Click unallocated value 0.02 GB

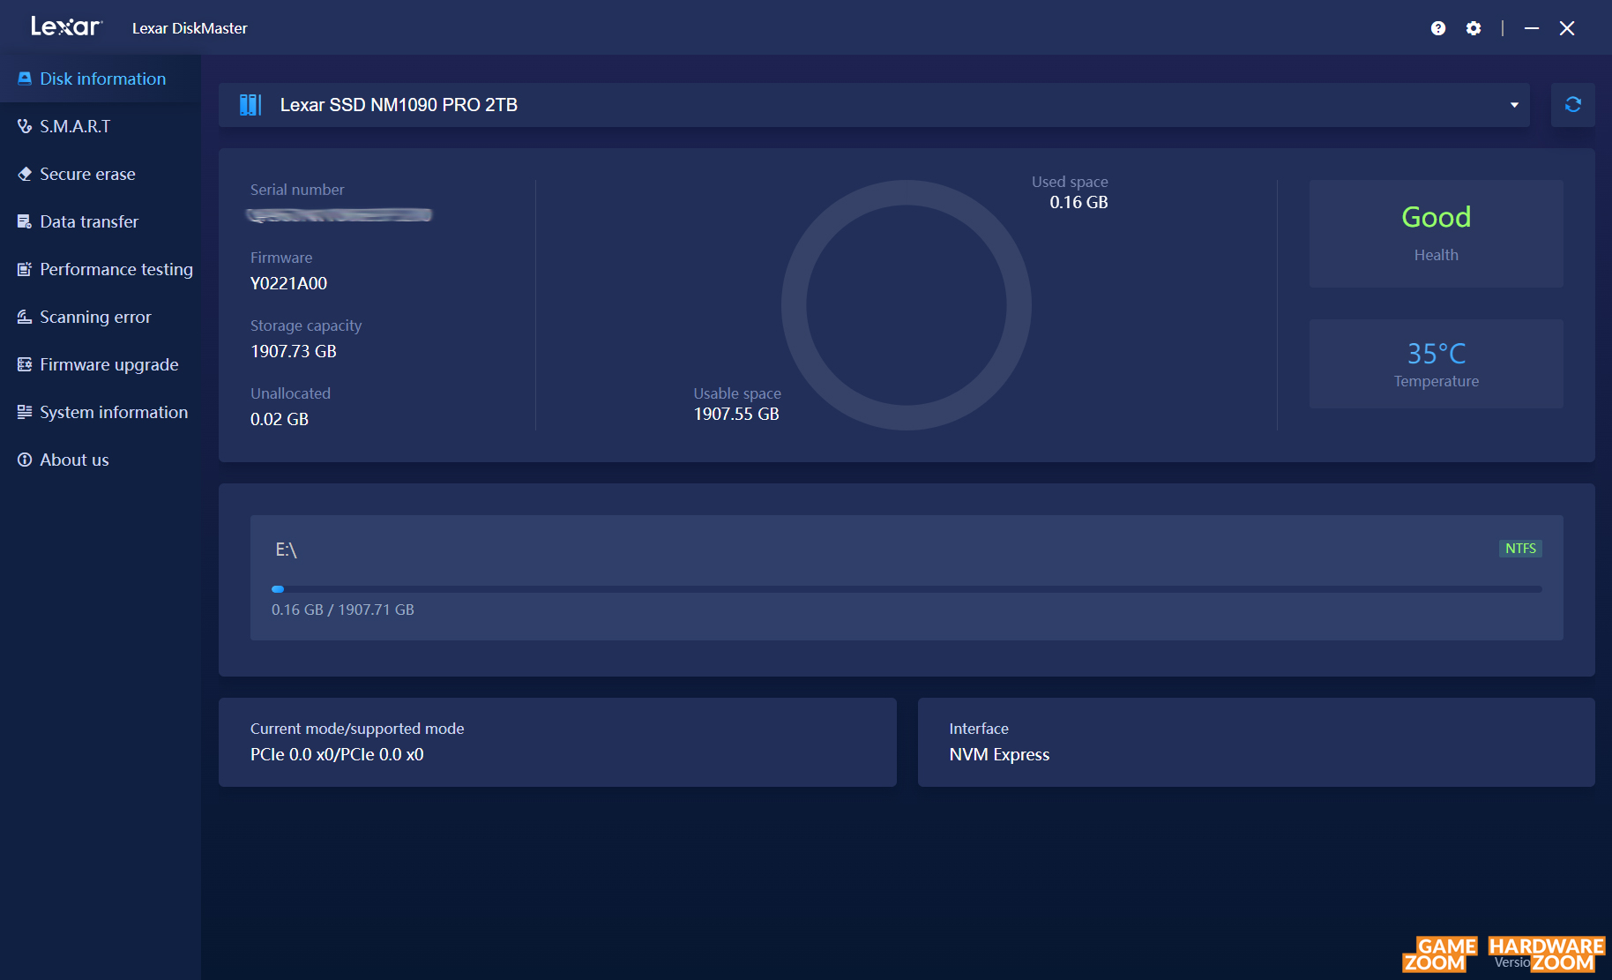pyautogui.click(x=280, y=419)
